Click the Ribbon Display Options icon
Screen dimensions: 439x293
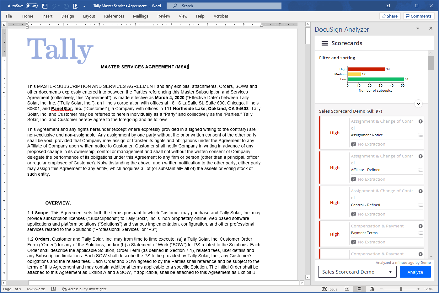pos(388,6)
